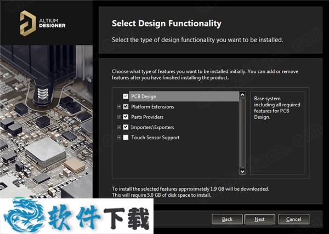329x234 pixels.
Task: Select the Importers\Exporters label
Action: click(152, 127)
